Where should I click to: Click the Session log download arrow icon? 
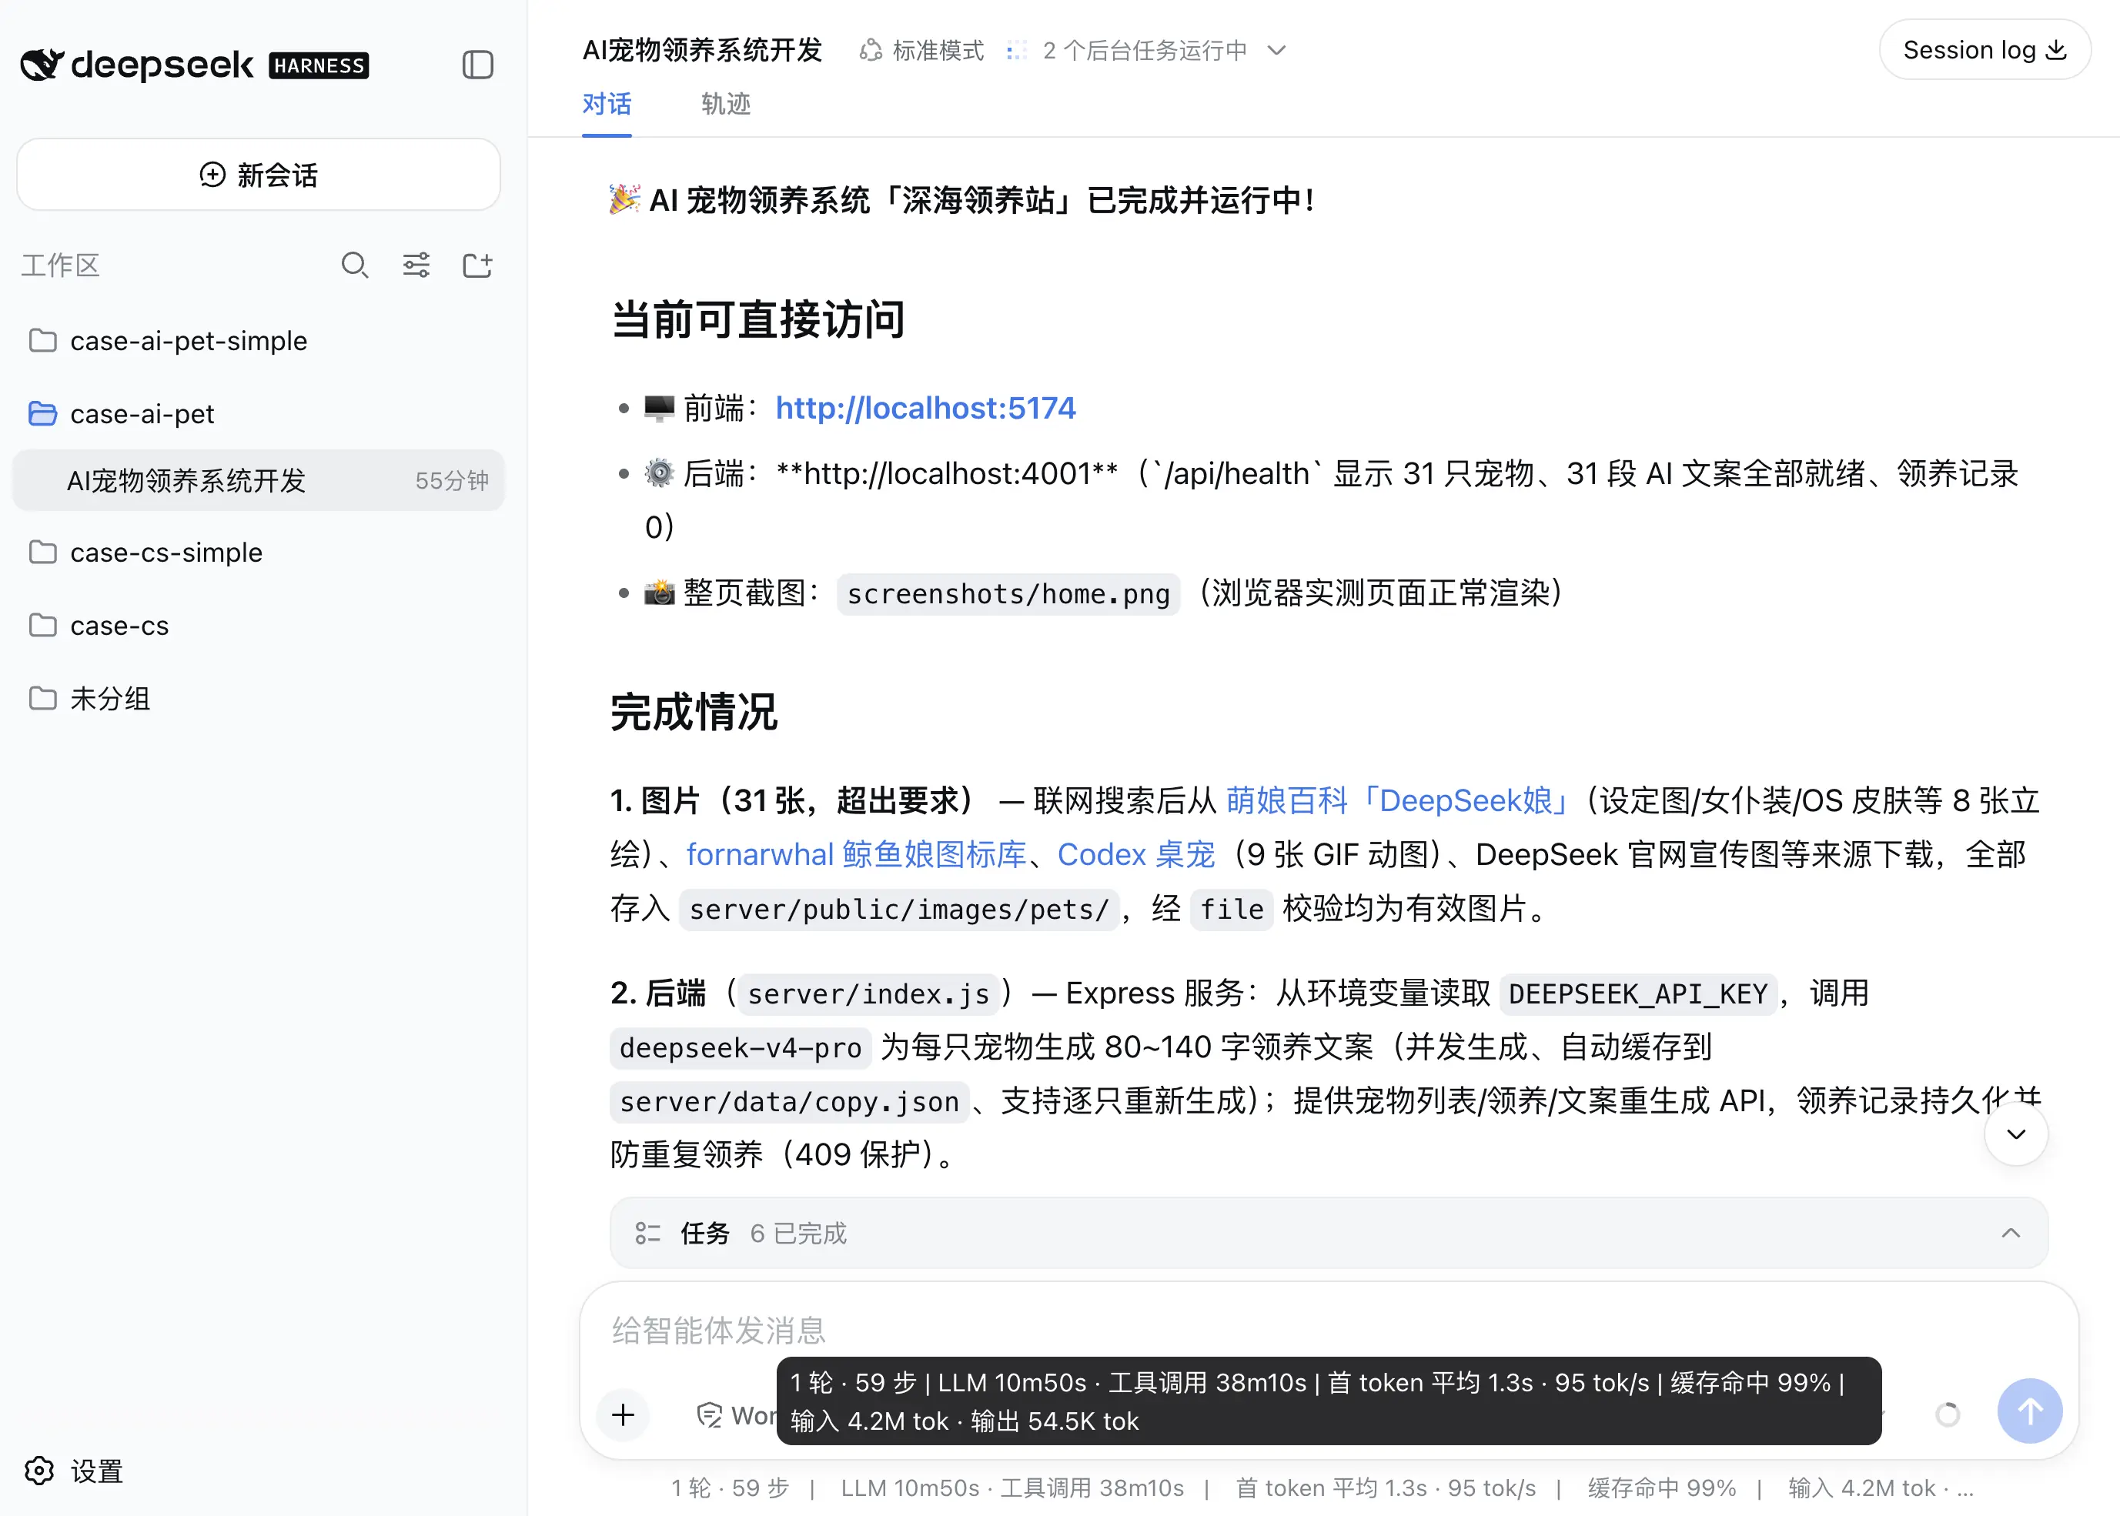(2057, 51)
